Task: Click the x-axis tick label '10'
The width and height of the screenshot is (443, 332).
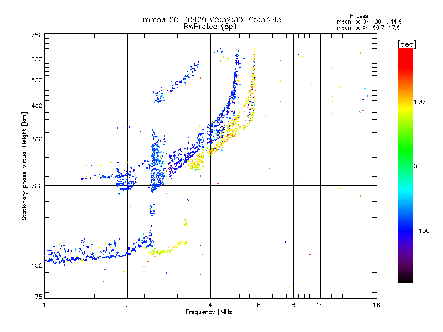Action: 320,305
